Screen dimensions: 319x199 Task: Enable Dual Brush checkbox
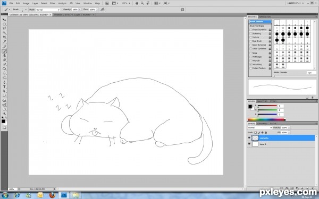click(250, 41)
